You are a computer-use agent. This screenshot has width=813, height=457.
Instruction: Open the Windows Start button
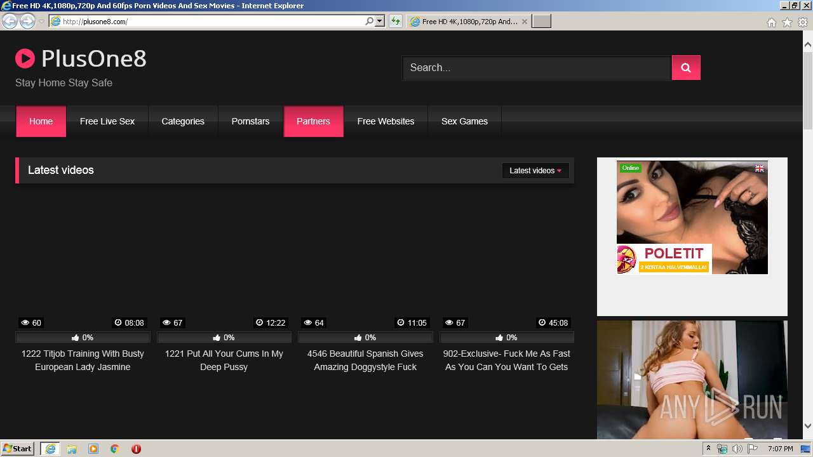18,448
